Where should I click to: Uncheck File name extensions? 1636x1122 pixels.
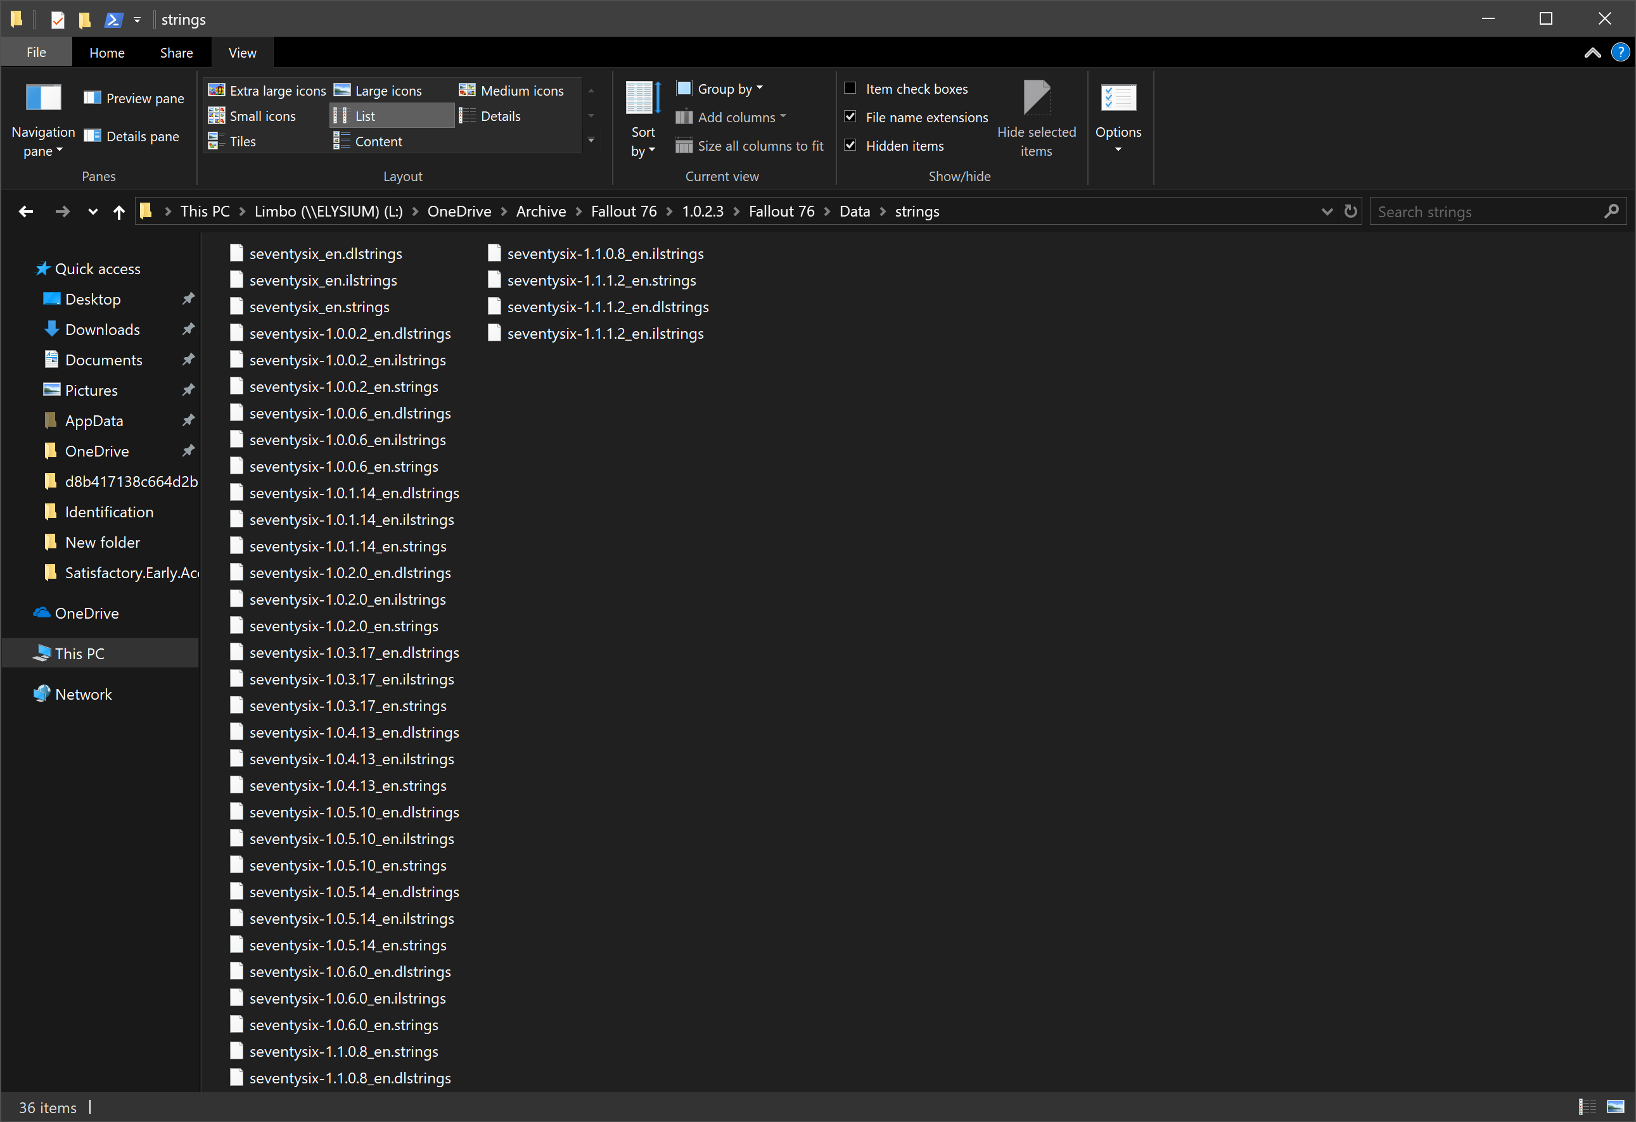click(850, 117)
